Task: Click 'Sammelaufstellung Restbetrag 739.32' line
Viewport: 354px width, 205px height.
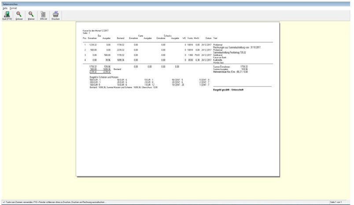Action: (229, 52)
